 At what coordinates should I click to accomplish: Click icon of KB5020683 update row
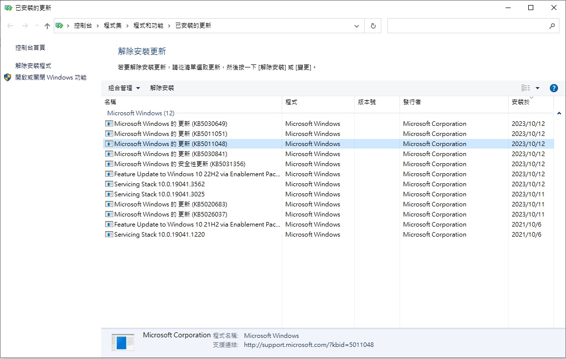[x=109, y=204]
